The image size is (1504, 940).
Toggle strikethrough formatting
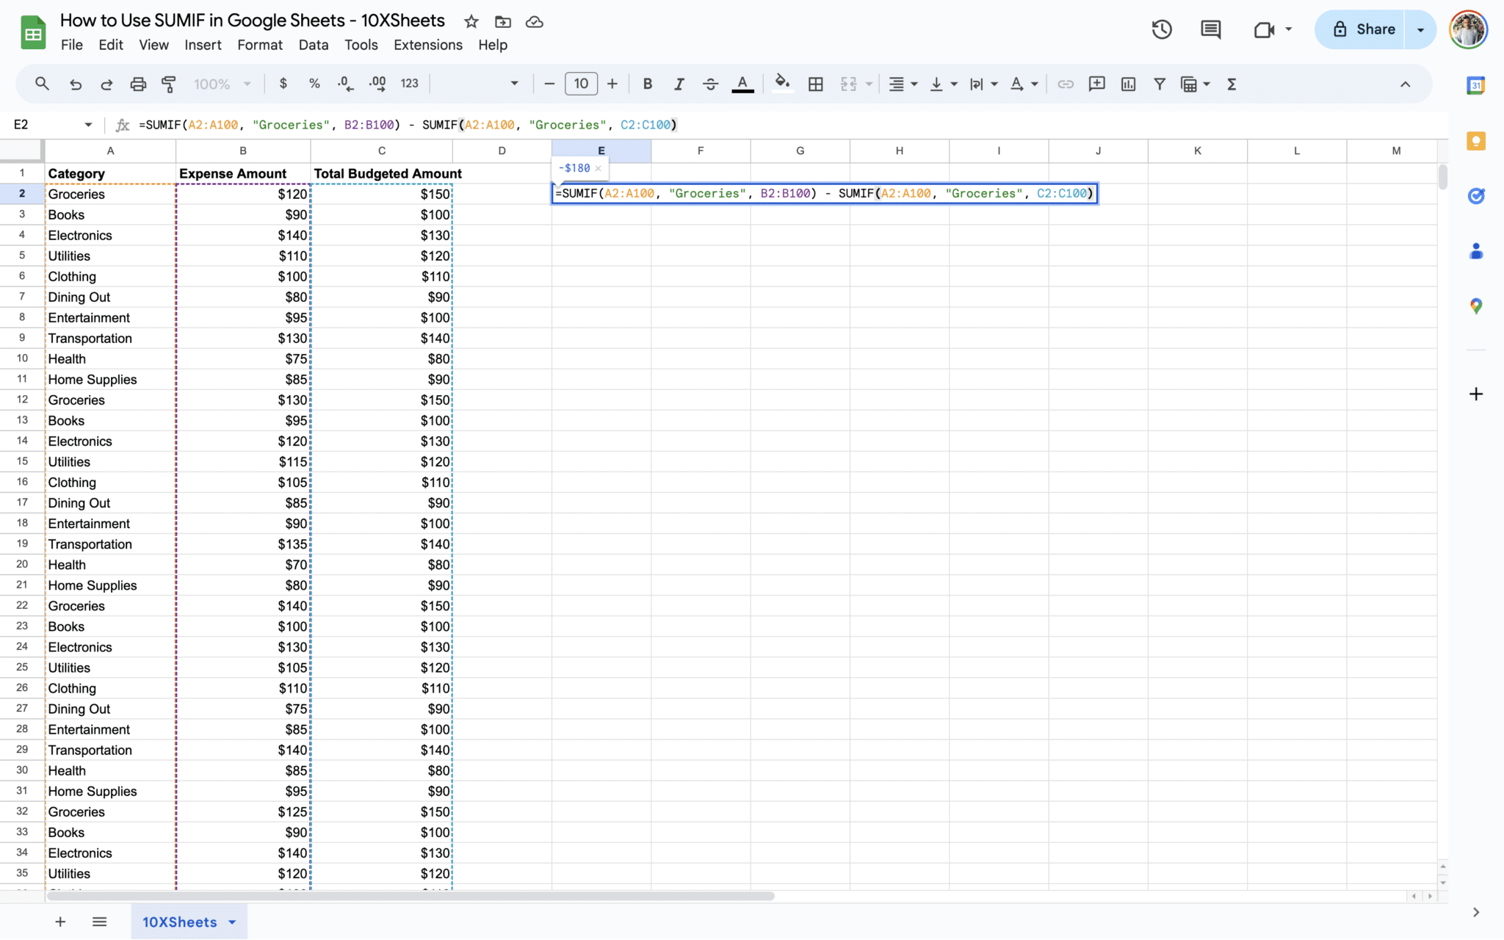pos(710,84)
